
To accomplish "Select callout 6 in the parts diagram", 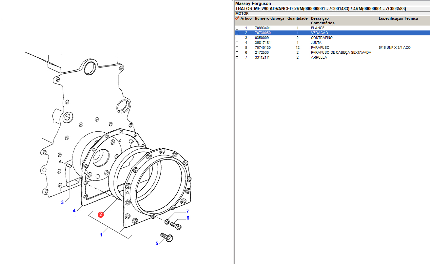I will click(x=188, y=218).
